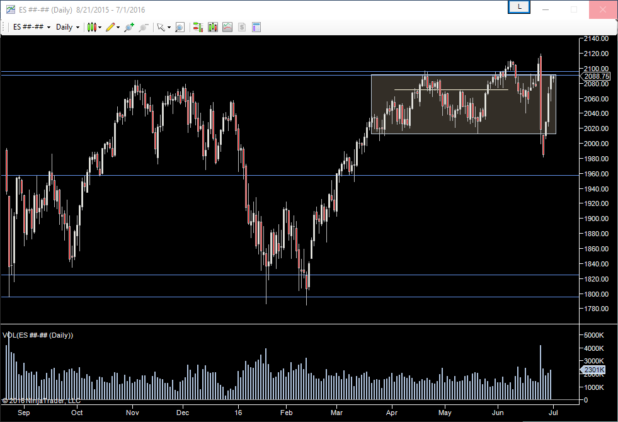Screen dimensions: 618x422
Task: Open the data series candlestick icon
Action: tap(213, 27)
